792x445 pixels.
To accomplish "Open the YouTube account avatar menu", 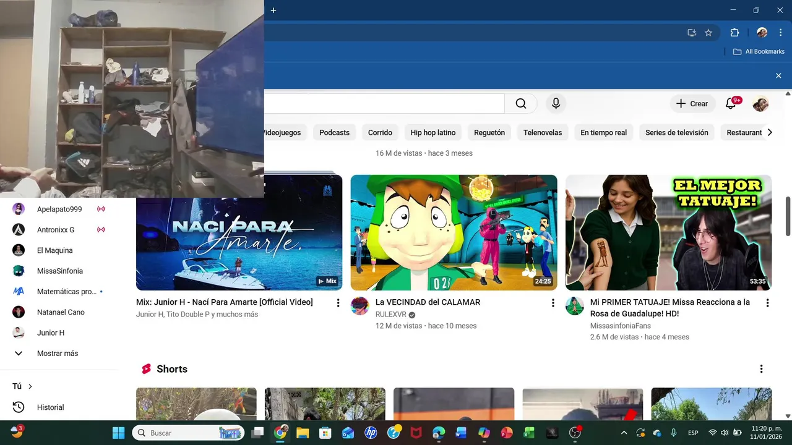I will [760, 104].
